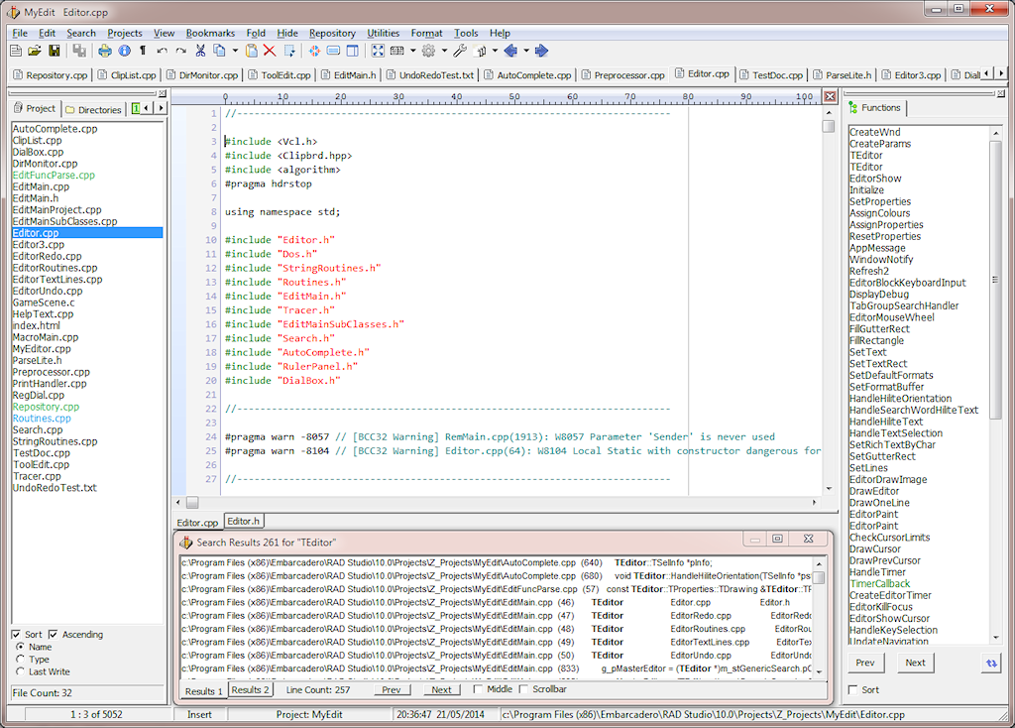Viewport: 1015px width, 728px height.
Task: Click the red X Delete icon
Action: tap(270, 51)
